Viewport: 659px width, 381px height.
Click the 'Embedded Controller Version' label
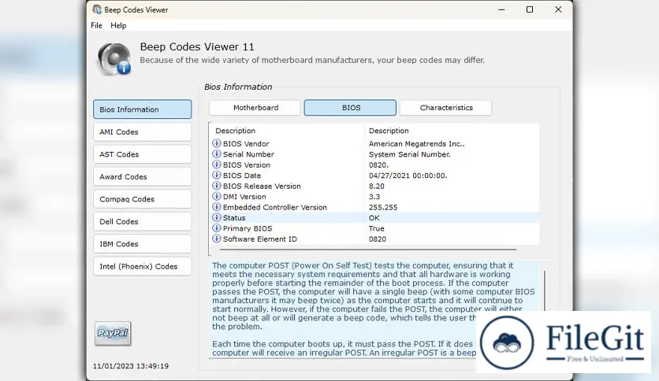coord(274,207)
